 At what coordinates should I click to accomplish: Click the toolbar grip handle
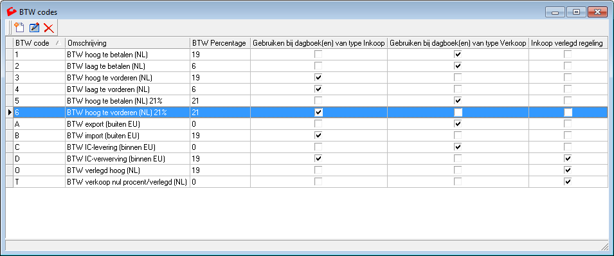(x=10, y=28)
